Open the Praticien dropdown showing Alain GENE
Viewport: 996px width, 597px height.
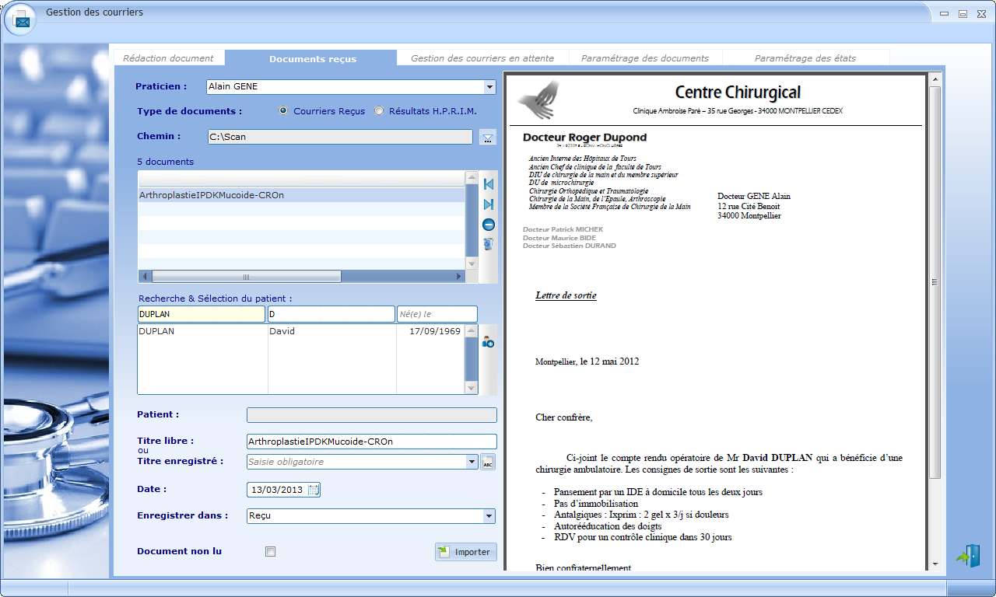[x=489, y=87]
